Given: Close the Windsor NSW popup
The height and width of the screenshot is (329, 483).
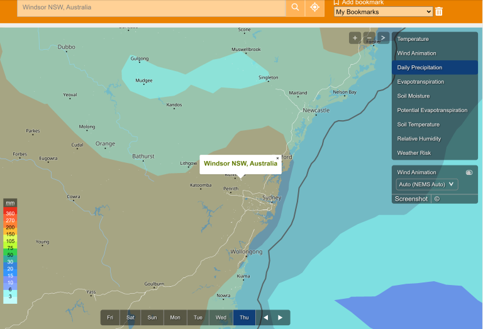Looking at the screenshot, I should tap(277, 159).
